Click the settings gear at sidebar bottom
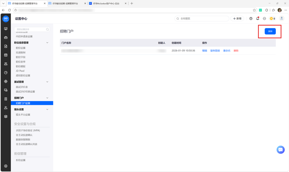Image resolution: width=289 pixels, height=172 pixels. coord(6,166)
